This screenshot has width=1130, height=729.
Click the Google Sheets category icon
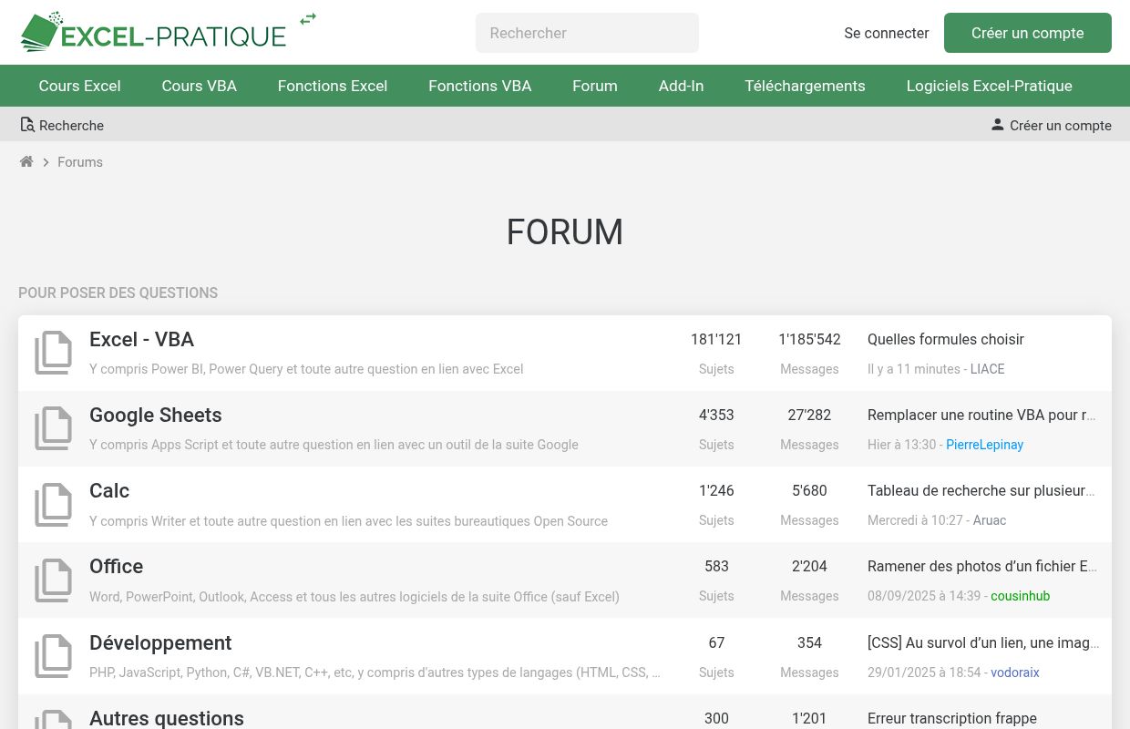[53, 428]
